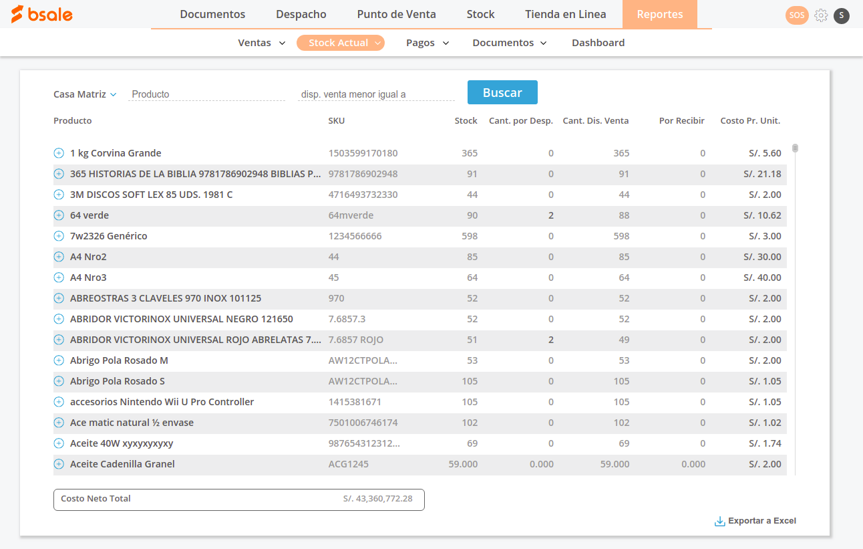Expand accesorios Nintendo Wii U Pro Controller
Screen dimensions: 863x549
click(x=58, y=401)
